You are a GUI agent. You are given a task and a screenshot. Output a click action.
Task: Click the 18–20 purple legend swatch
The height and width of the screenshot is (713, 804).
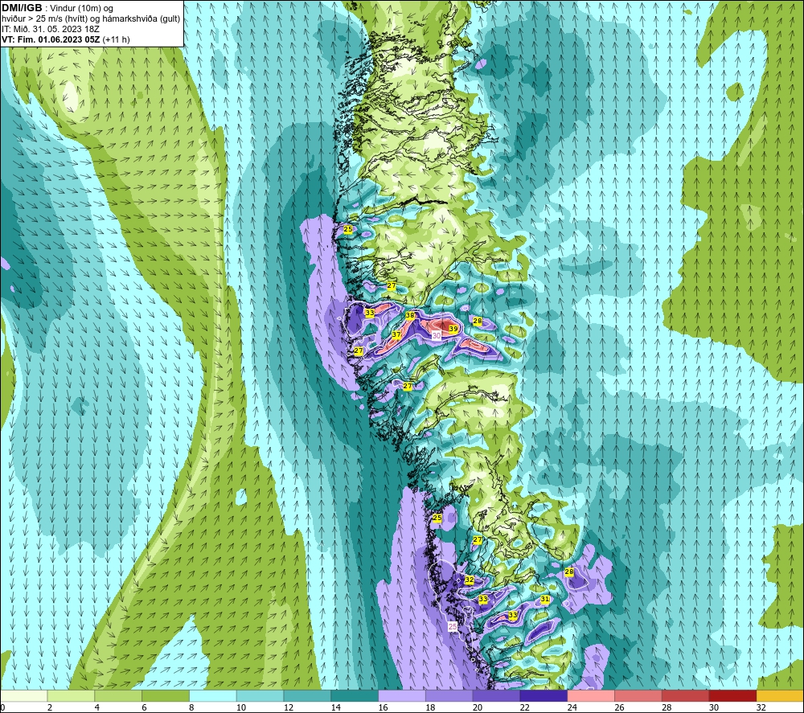[x=449, y=695]
